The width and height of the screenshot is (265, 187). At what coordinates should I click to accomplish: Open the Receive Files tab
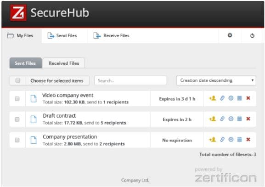click(x=112, y=36)
